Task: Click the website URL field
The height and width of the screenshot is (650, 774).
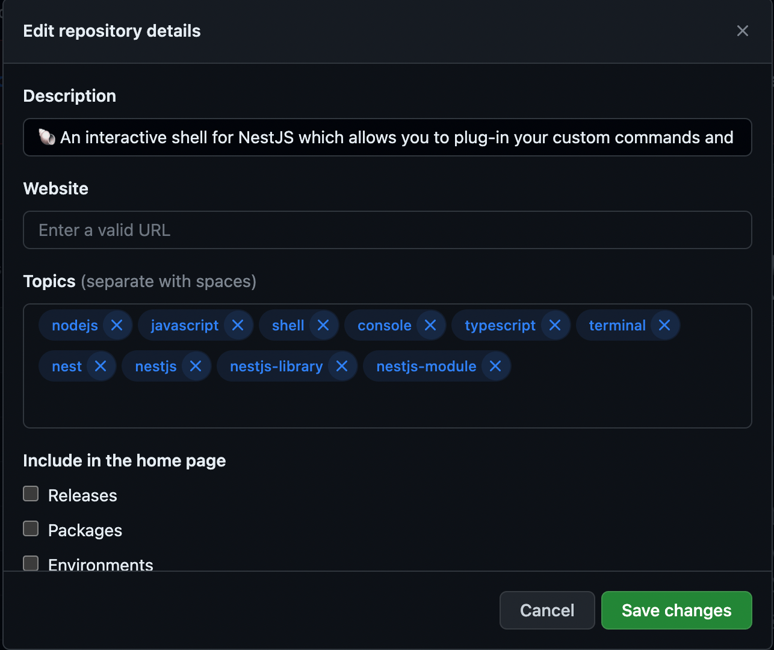Action: (388, 230)
